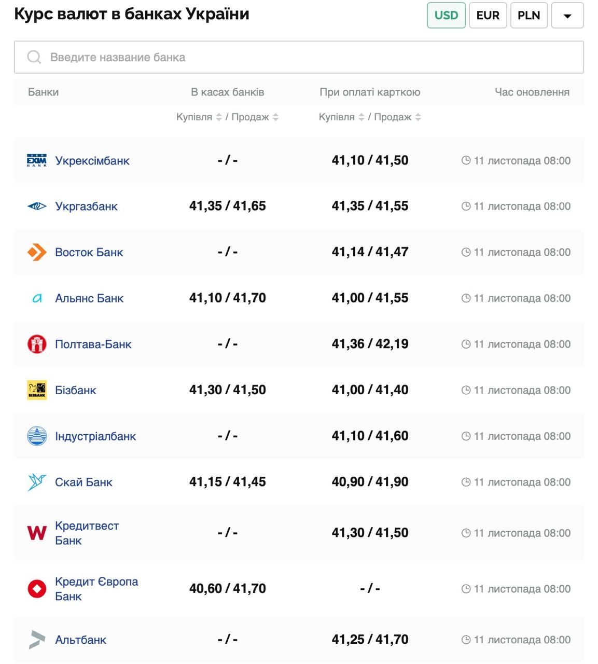Click the bank name search field

coord(299,57)
